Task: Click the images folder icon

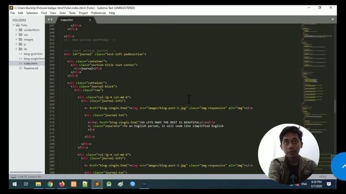Action: pyautogui.click(x=21, y=39)
